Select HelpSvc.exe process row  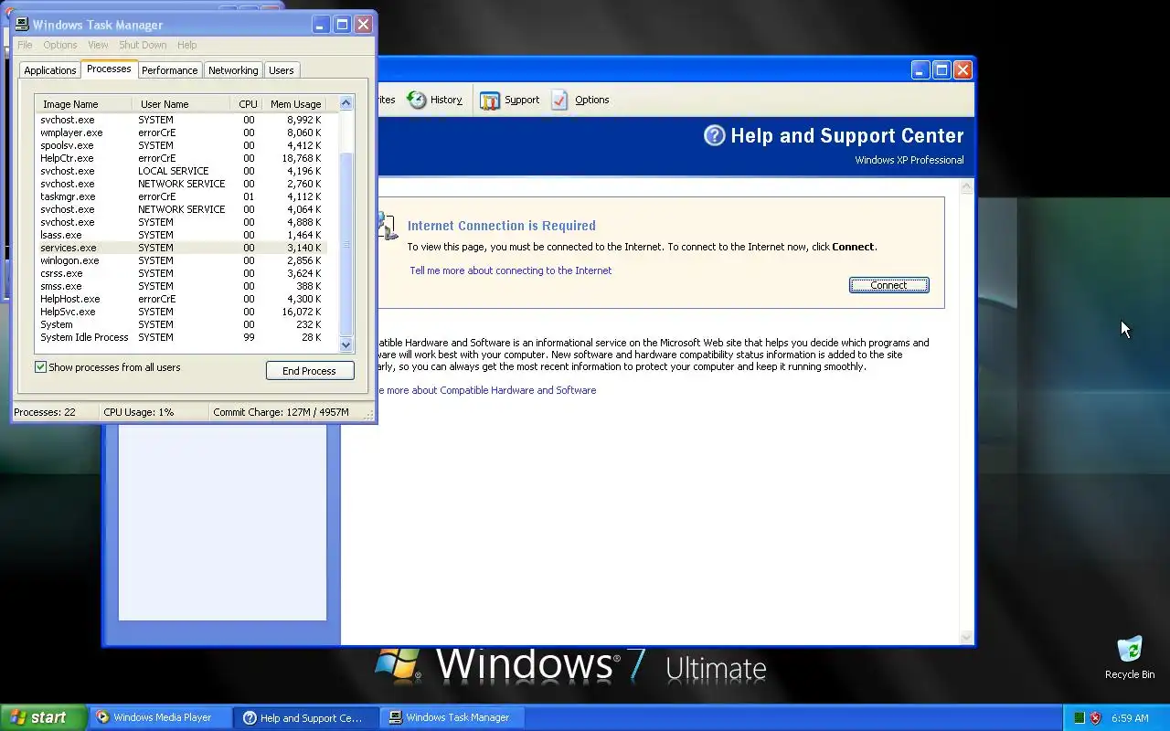181,312
